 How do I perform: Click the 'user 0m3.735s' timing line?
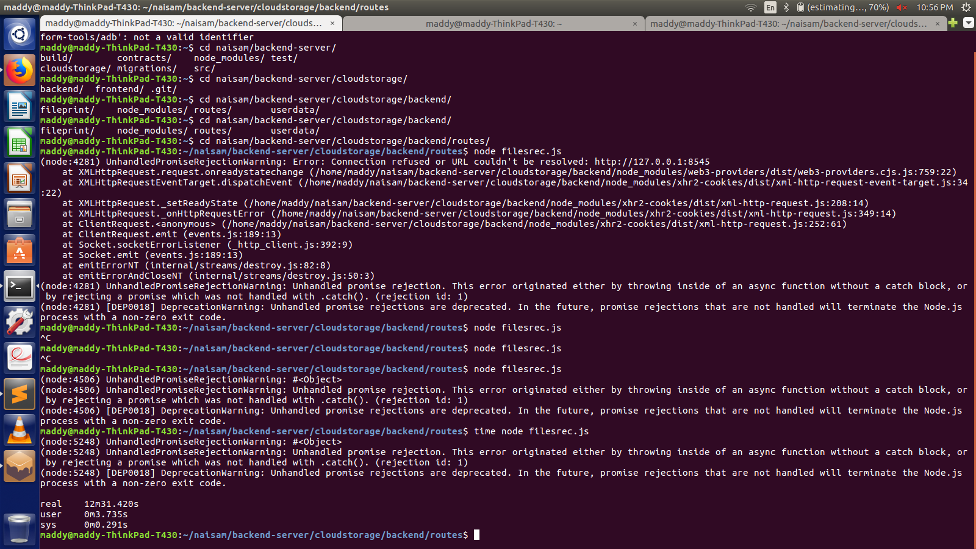click(x=84, y=514)
